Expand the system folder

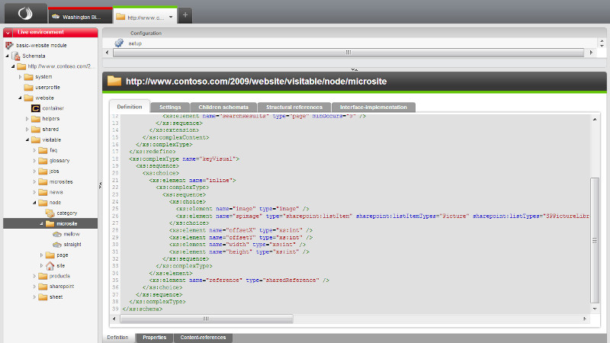(18, 77)
